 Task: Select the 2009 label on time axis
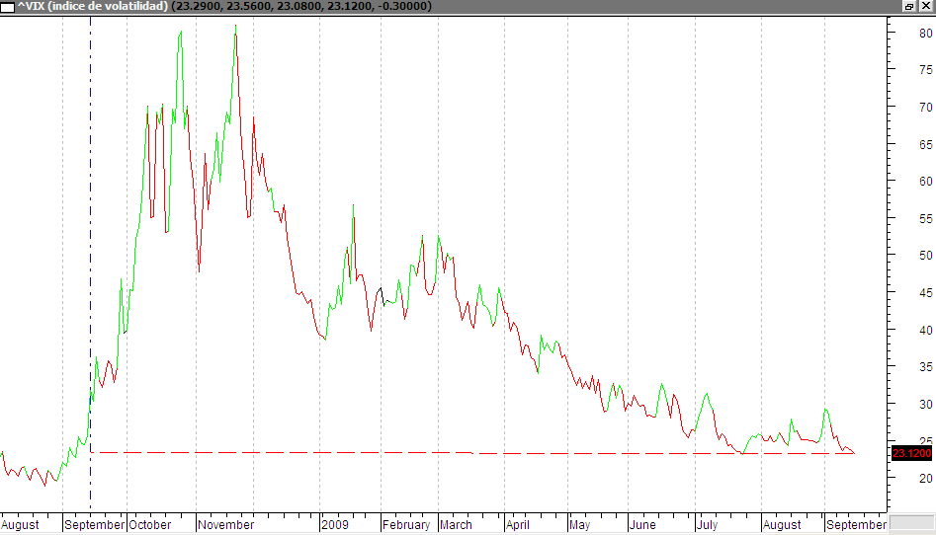[335, 525]
